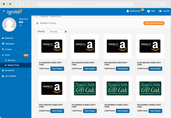Click the user name 'BEN' text
This screenshot has height=118, width=171.
[x=21, y=22]
